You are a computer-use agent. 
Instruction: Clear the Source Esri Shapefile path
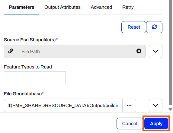tap(139, 51)
